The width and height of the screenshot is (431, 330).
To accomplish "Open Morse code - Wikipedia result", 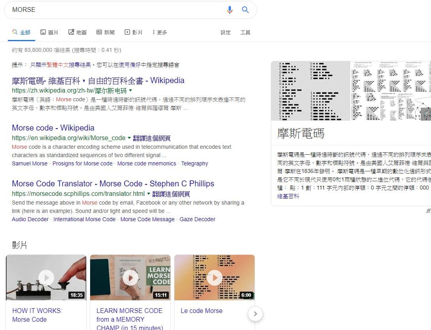I will pyautogui.click(x=53, y=128).
